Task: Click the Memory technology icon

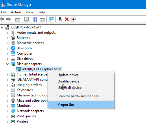Action: (13, 95)
